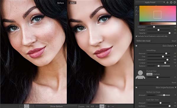Reset the Skin Details section
This screenshot has width=177, height=108.
(174, 83)
